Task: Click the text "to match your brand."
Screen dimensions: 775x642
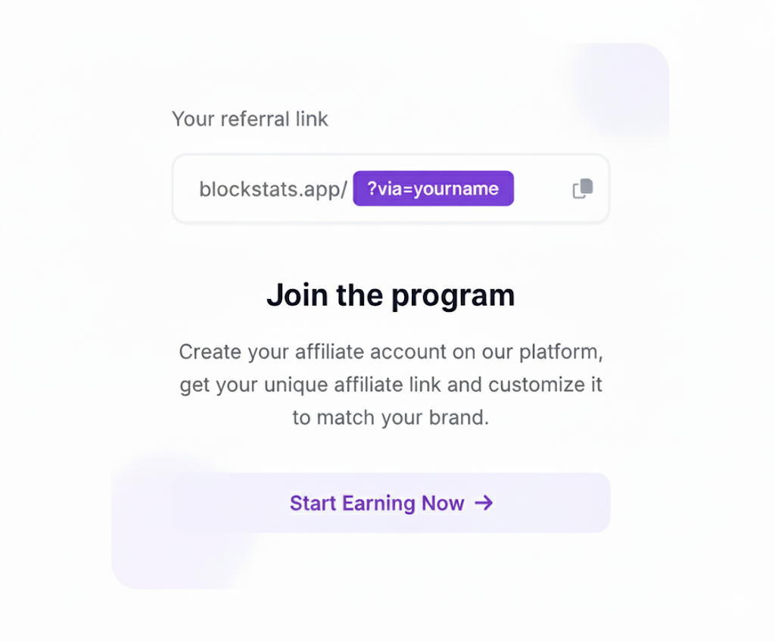Action: (391, 417)
